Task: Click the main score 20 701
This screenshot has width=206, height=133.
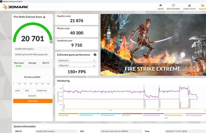Action: 33,39
